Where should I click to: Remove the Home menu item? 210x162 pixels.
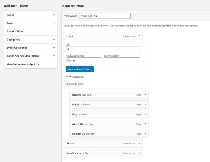coord(70,84)
